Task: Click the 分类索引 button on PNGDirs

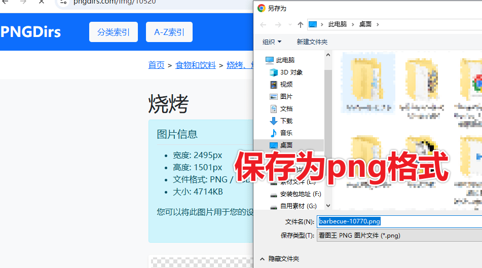Action: pyautogui.click(x=114, y=32)
